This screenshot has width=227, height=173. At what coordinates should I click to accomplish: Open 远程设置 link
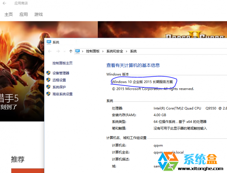point(59,80)
